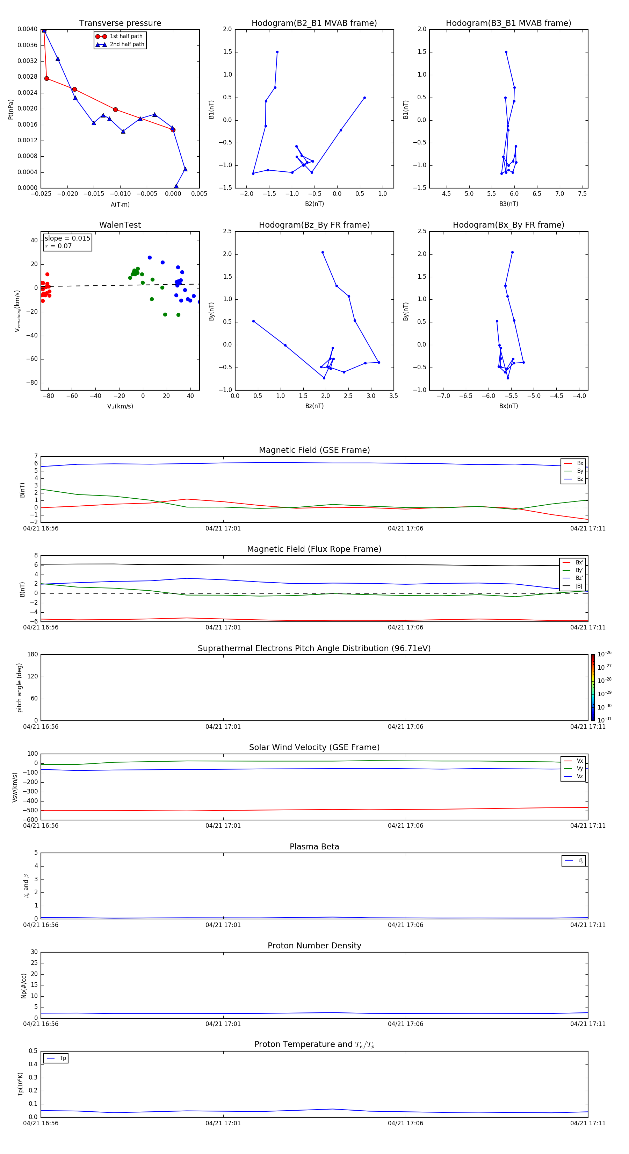Image resolution: width=629 pixels, height=1154 pixels.
Task: Select the βp legend entry in Plasma Beta
Action: click(x=574, y=861)
